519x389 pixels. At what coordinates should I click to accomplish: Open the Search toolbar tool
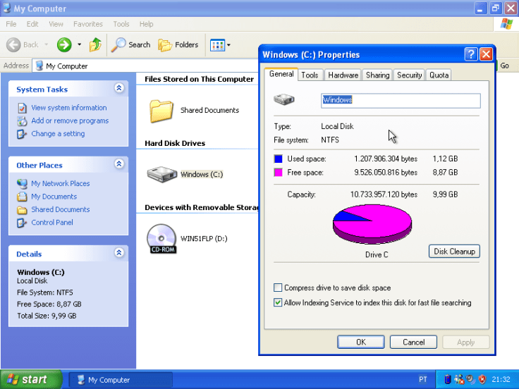click(x=131, y=45)
